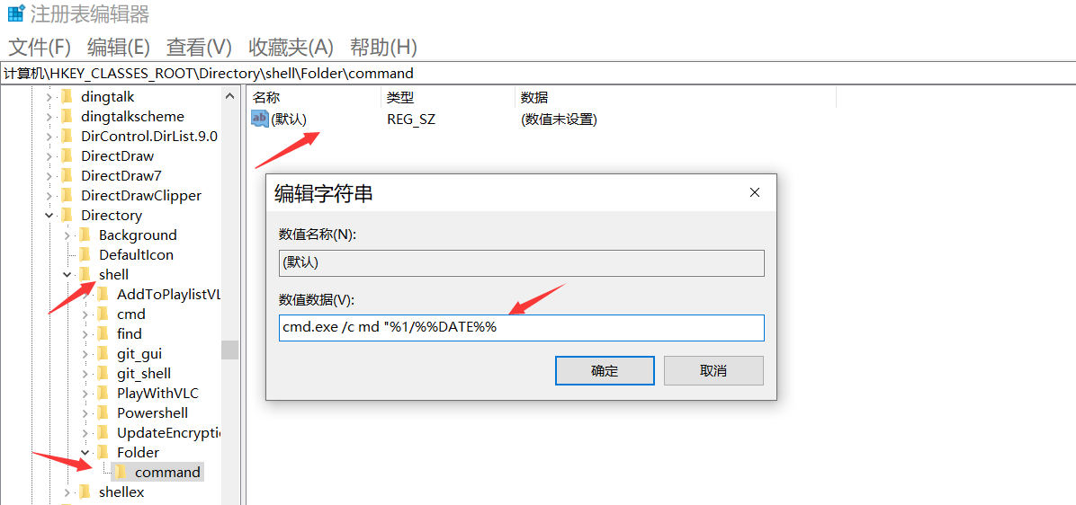Click the 数值名称 field showing (默认)
The image size is (1076, 505).
pos(522,262)
